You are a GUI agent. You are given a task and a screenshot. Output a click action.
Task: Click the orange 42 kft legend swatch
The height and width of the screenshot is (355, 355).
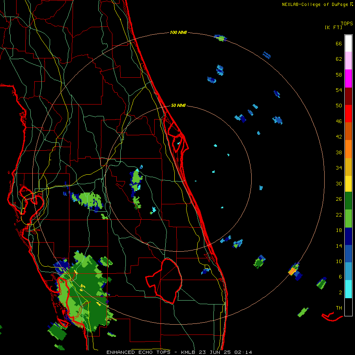click(348, 149)
